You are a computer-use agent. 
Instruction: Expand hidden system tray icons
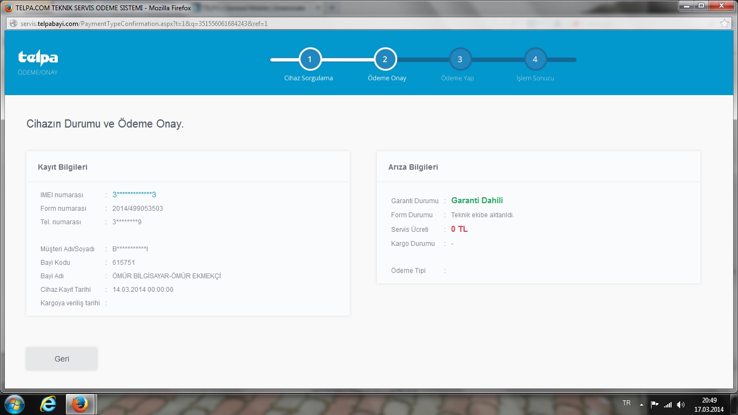click(641, 404)
